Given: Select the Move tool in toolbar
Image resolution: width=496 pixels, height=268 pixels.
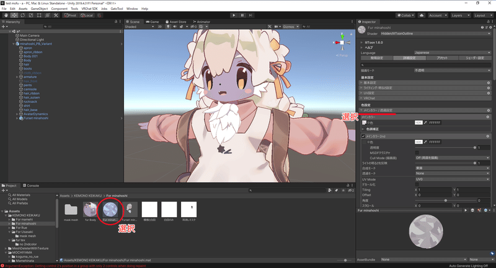Looking at the screenshot, I should coord(14,15).
